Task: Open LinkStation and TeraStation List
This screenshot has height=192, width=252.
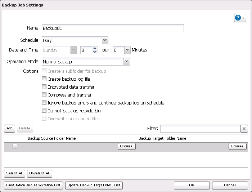Action: tap(33, 186)
